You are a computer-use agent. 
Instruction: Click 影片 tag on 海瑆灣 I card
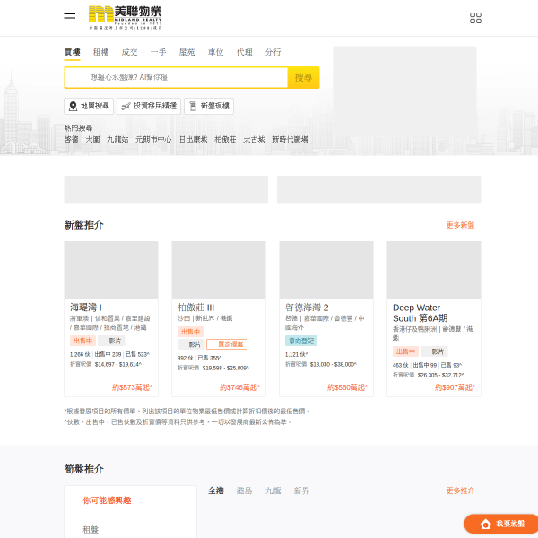click(112, 341)
